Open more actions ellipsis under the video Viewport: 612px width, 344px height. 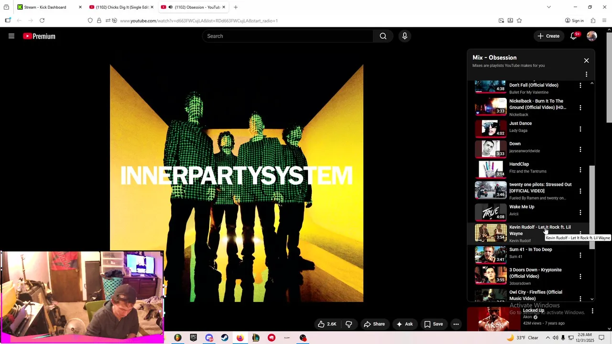[x=456, y=324]
